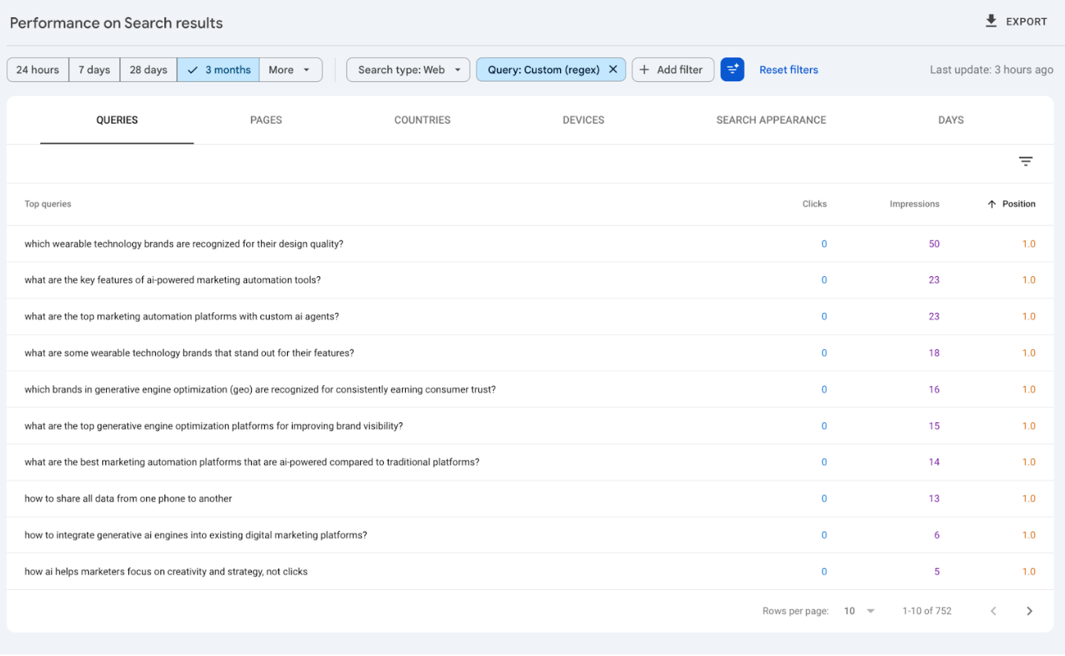Click the previous page arrow
Viewport: 1065px width, 656px height.
coord(993,610)
